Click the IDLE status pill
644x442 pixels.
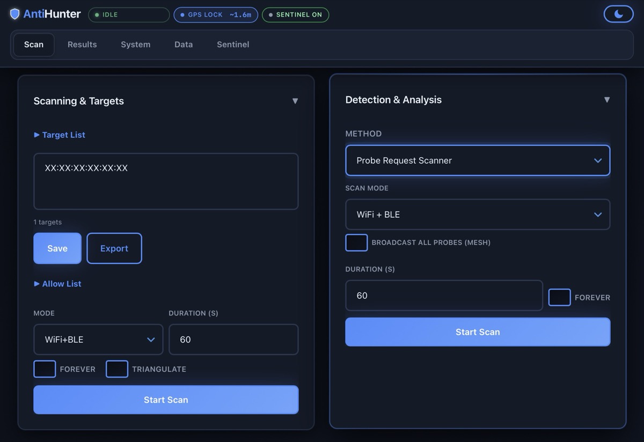coord(129,14)
